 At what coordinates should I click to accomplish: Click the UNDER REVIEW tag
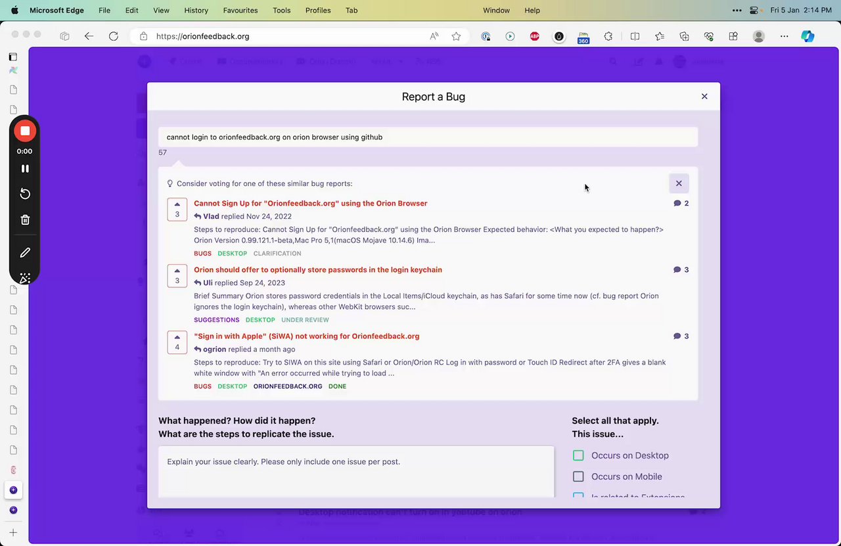305,320
